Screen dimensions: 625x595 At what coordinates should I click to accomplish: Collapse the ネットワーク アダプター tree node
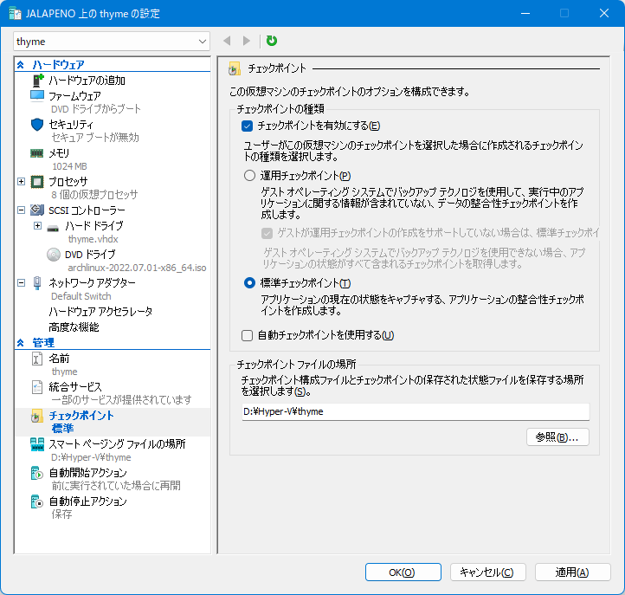(x=22, y=282)
